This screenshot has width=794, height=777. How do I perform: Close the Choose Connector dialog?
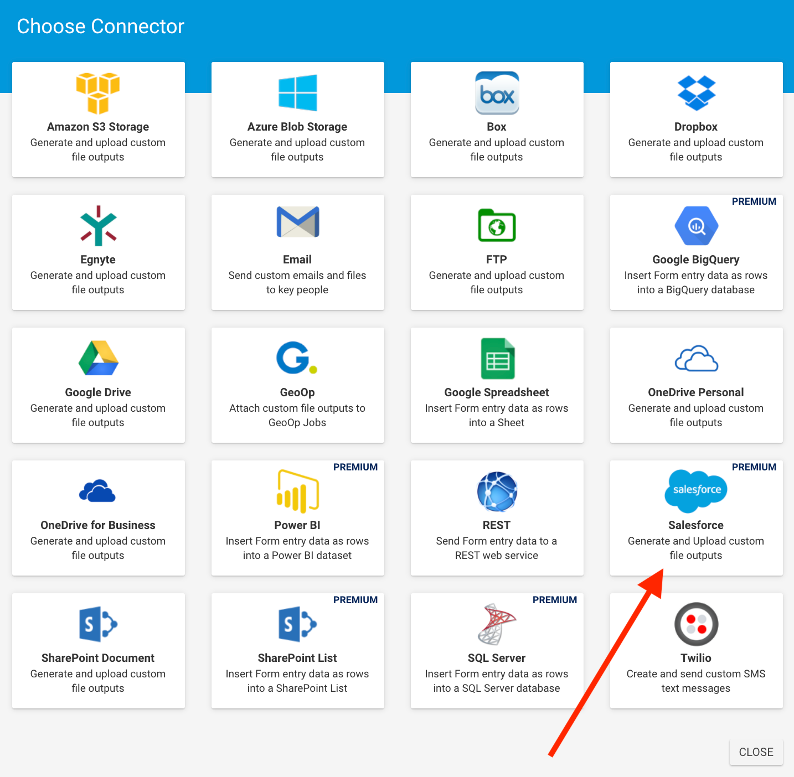point(756,752)
